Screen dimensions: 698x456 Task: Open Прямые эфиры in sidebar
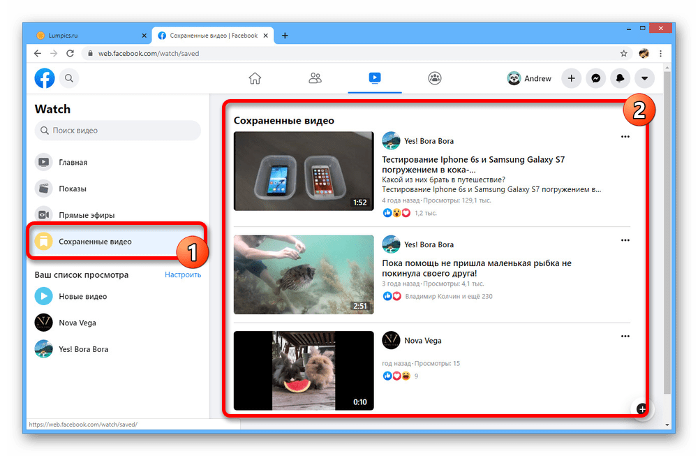(x=87, y=215)
